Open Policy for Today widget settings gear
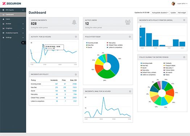 (130, 37)
